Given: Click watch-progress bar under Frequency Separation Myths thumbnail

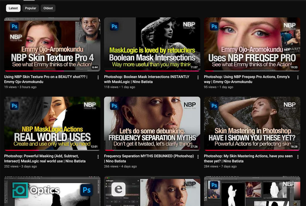Looking at the screenshot, I should pos(152,150).
